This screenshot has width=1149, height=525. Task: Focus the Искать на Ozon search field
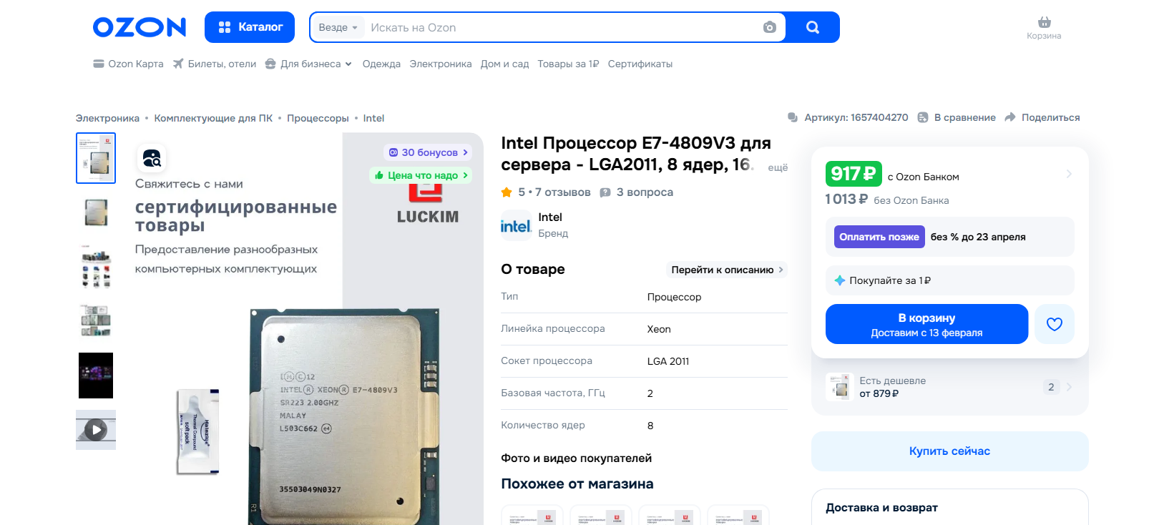point(562,27)
